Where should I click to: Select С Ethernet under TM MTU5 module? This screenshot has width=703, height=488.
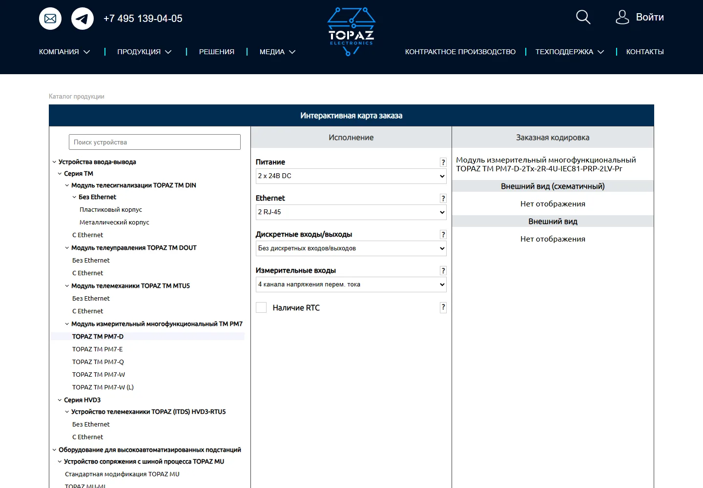point(88,311)
